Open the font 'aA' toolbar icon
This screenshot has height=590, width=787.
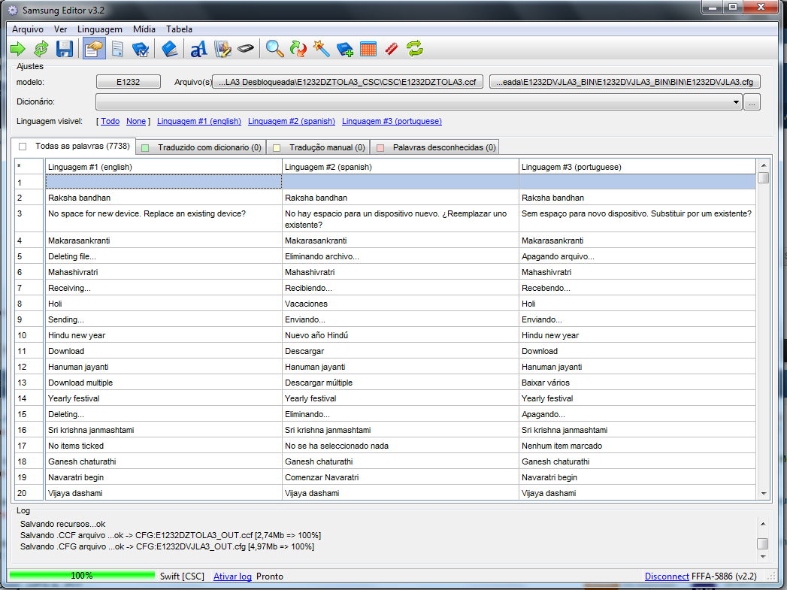(x=198, y=49)
